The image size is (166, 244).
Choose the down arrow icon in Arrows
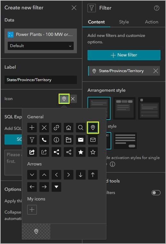coord(80,175)
